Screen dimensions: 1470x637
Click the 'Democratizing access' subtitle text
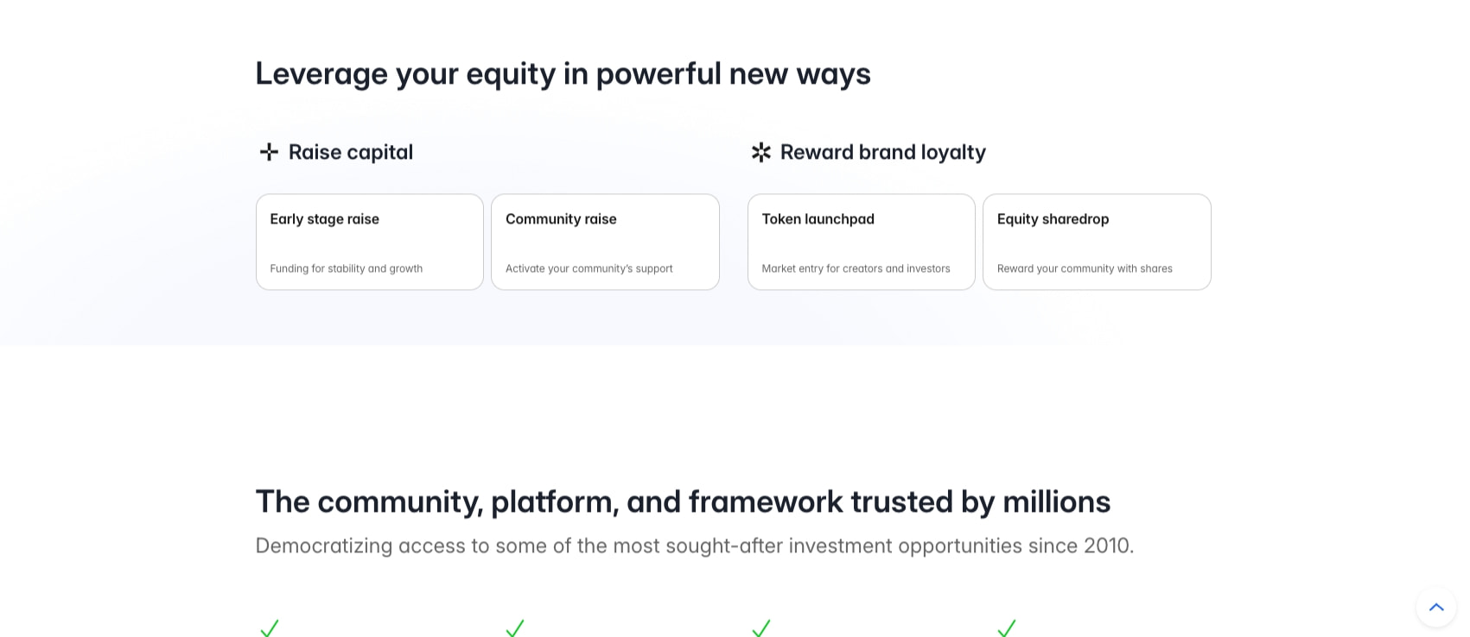click(694, 546)
